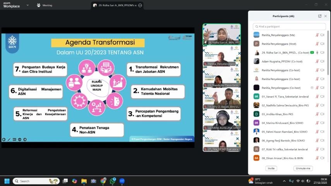Click recording indicator beside Panitia_Penyelenggara (Co-host)
Viewport: 331px width, 186px height.
pyautogui.click(x=312, y=88)
